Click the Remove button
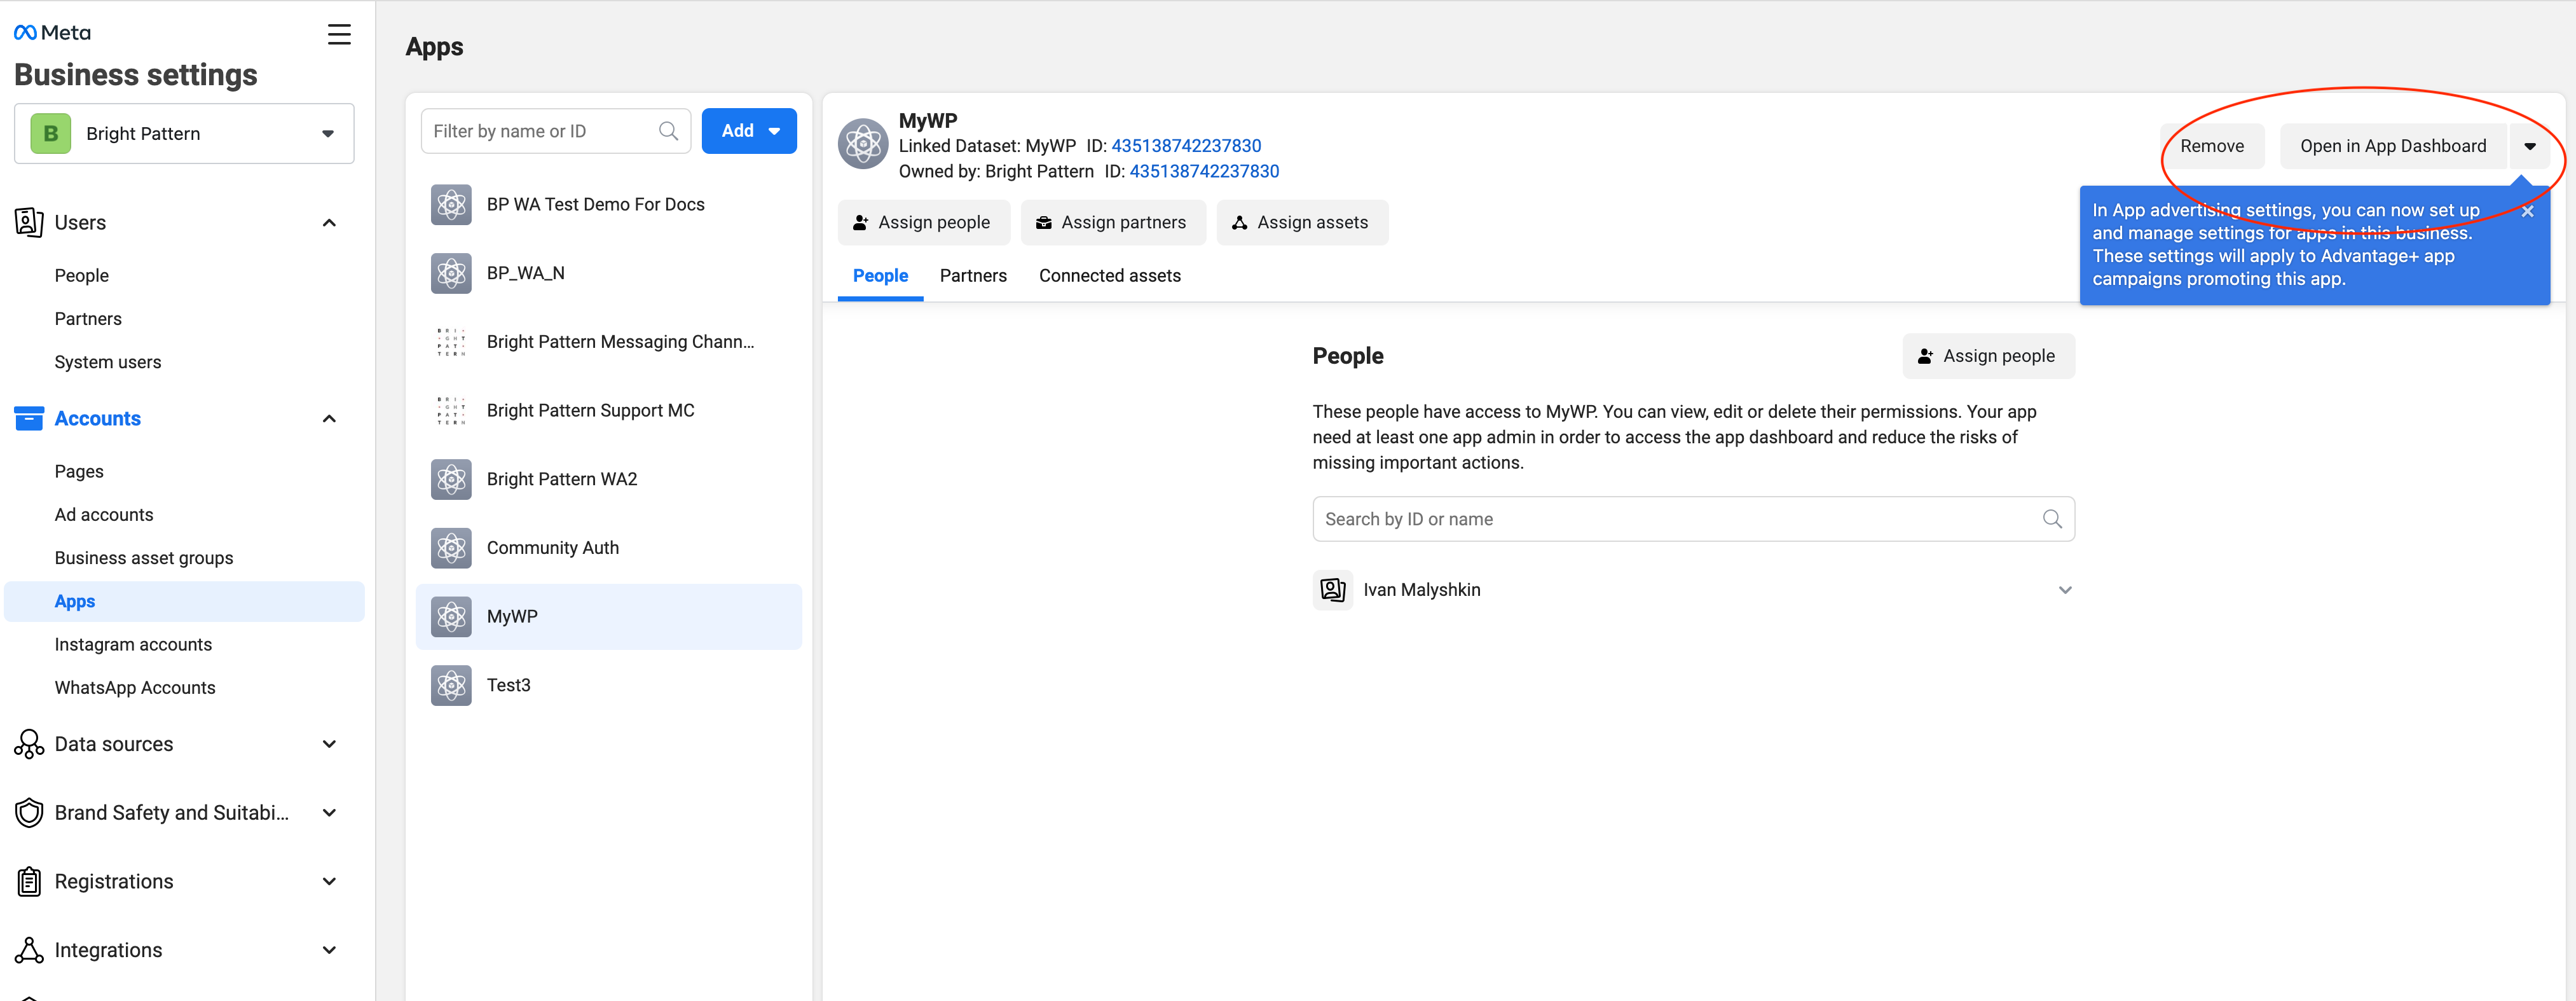Screen dimensions: 2576x1001 click(2212, 146)
